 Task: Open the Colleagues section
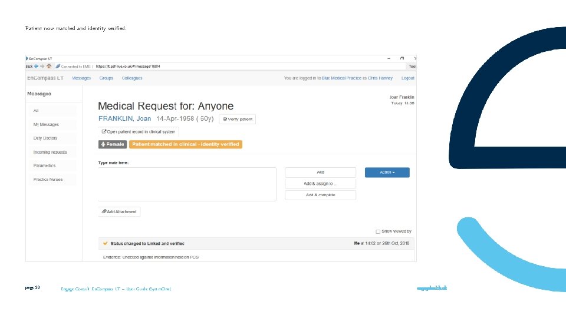(131, 78)
